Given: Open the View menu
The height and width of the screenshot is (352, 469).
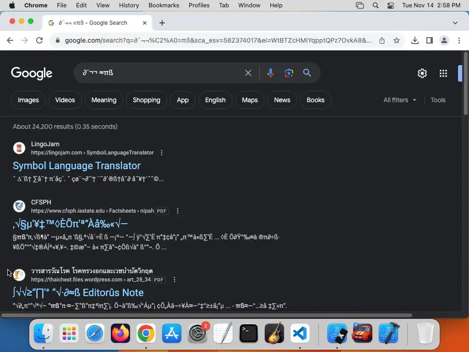Looking at the screenshot, I should click(x=103, y=5).
